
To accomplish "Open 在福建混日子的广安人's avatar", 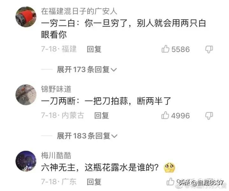I will point(26,17).
